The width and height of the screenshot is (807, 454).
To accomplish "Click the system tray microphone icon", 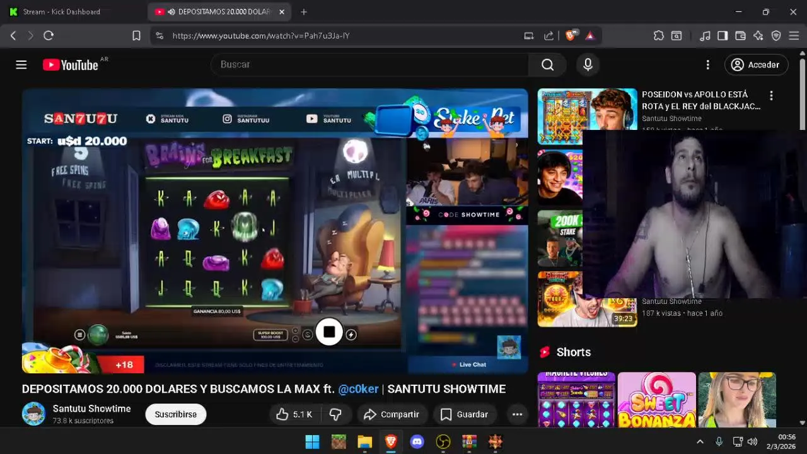I will click(719, 442).
